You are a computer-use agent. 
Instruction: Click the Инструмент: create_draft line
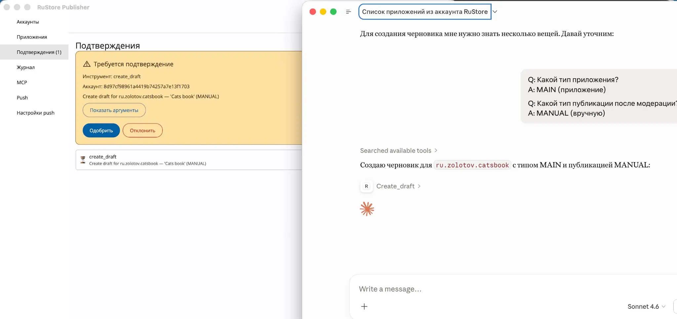pyautogui.click(x=112, y=76)
